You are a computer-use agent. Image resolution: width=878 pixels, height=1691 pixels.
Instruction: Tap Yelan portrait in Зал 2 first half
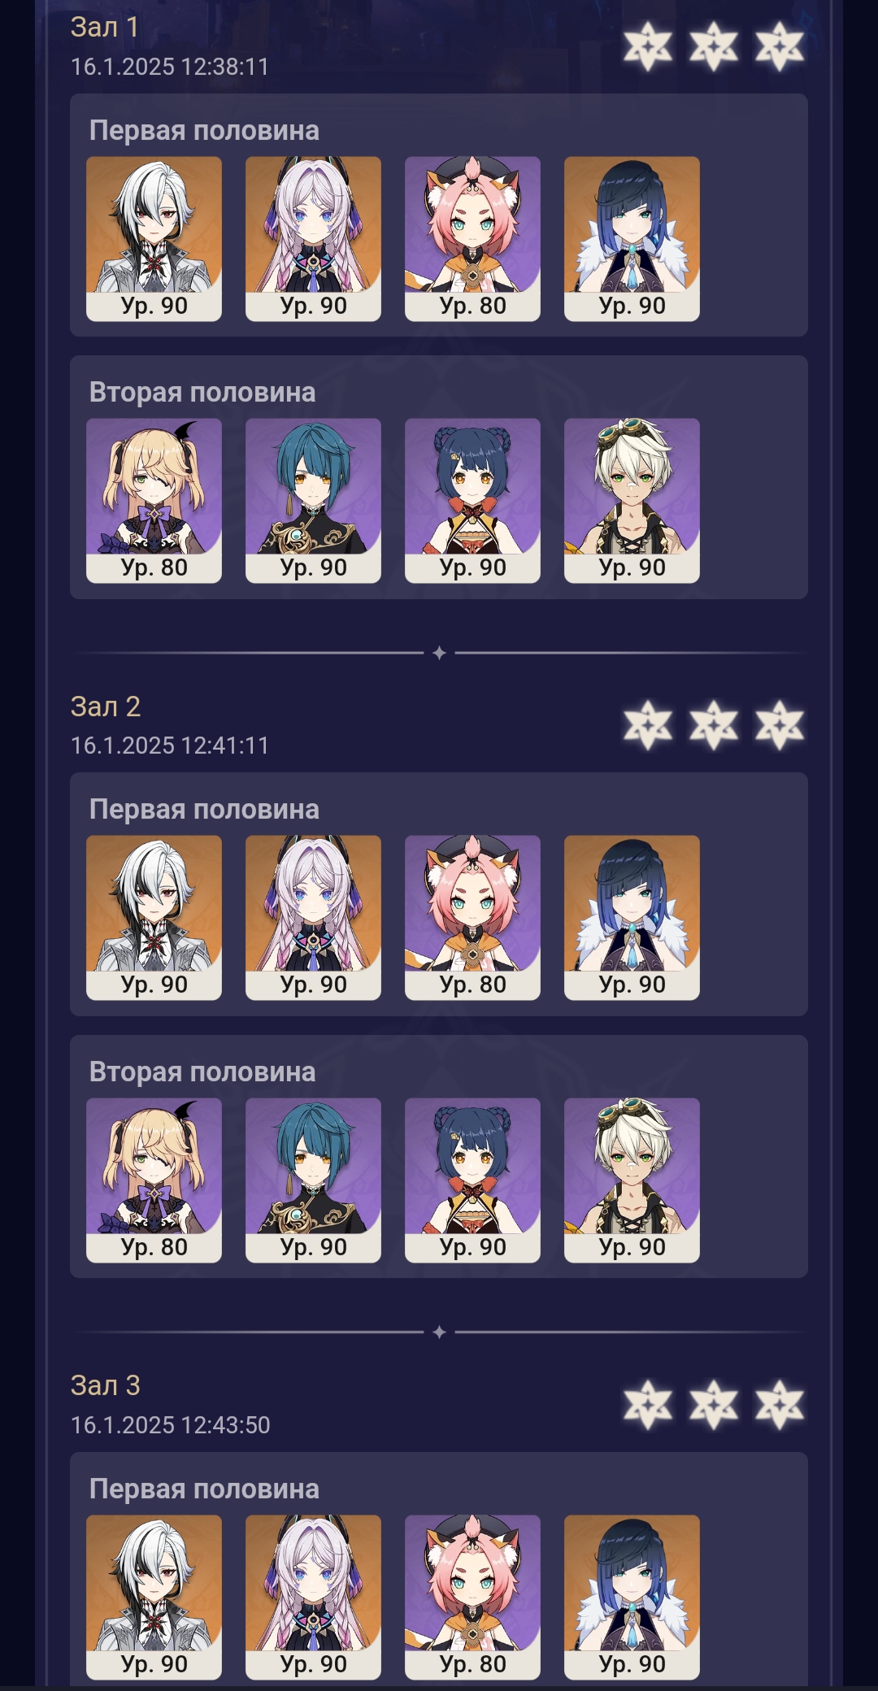[632, 917]
